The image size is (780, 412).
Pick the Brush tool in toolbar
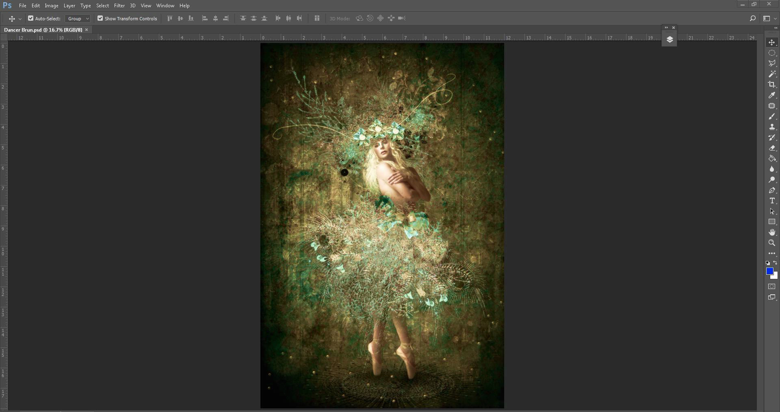pos(771,116)
